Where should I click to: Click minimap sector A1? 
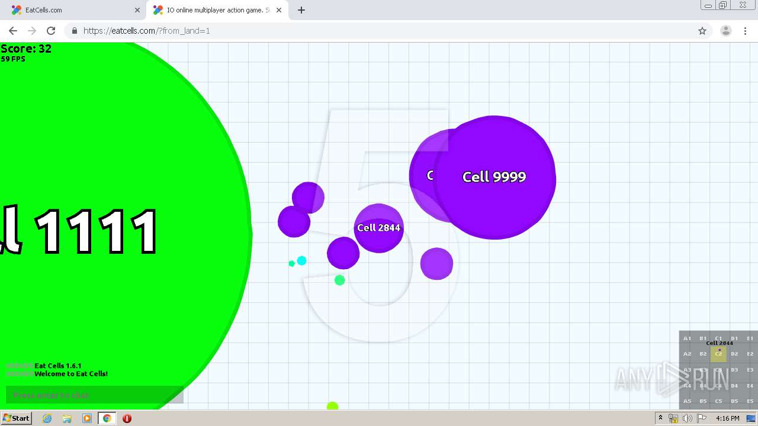coord(687,338)
